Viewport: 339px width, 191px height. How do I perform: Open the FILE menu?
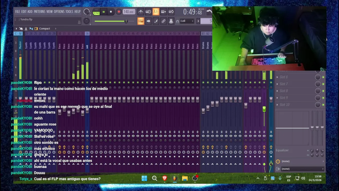pos(17,12)
